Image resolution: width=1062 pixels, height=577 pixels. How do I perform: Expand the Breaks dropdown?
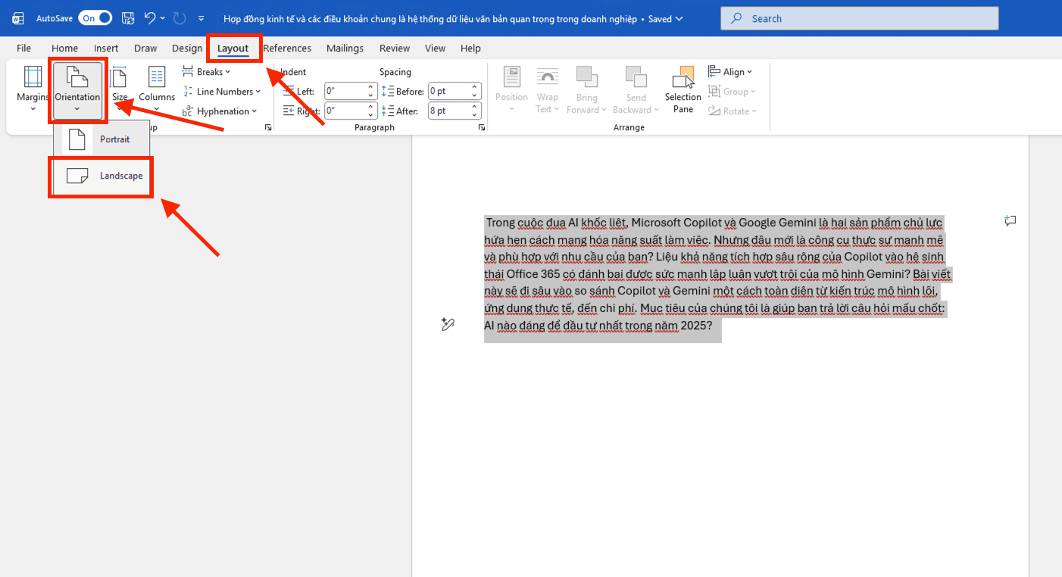(207, 72)
